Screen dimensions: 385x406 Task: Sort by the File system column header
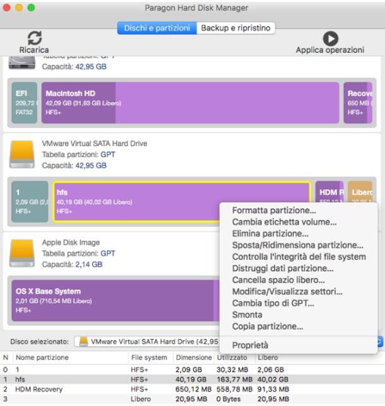point(149,357)
